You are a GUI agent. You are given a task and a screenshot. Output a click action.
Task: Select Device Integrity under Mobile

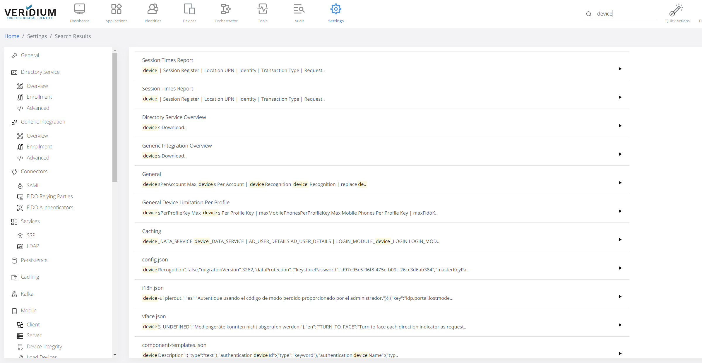point(44,347)
